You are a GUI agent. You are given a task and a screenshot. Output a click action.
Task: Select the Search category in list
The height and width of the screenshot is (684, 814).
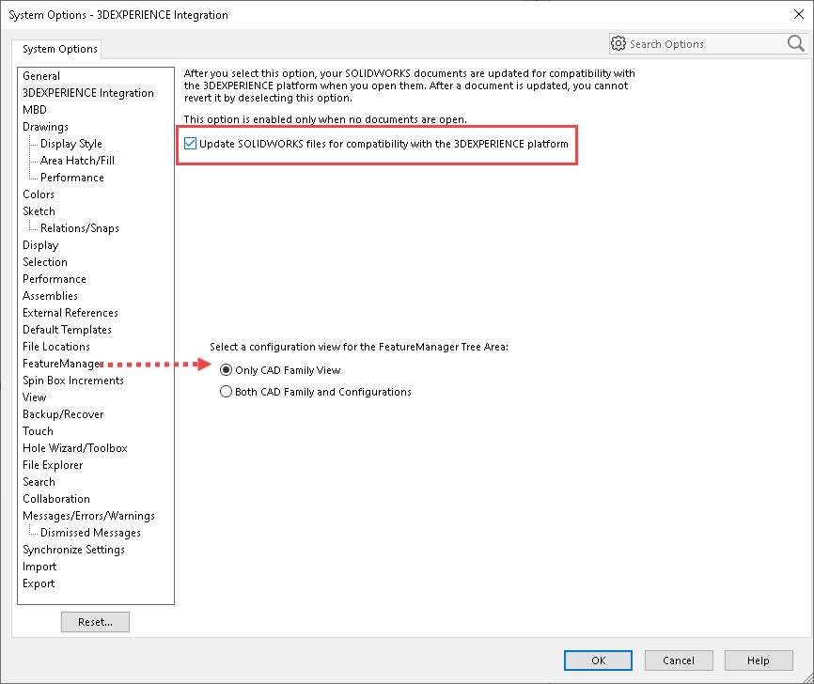[39, 482]
